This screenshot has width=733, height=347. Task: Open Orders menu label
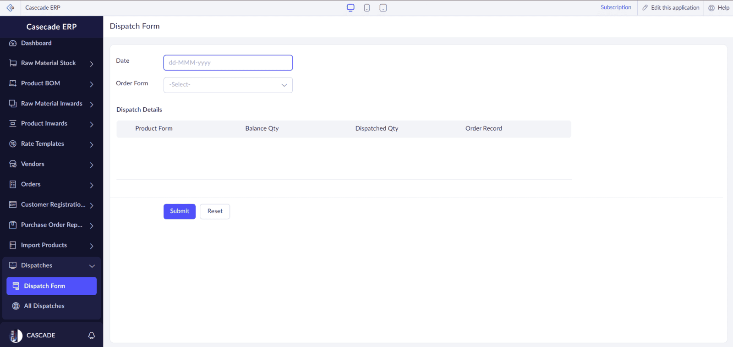click(x=31, y=184)
